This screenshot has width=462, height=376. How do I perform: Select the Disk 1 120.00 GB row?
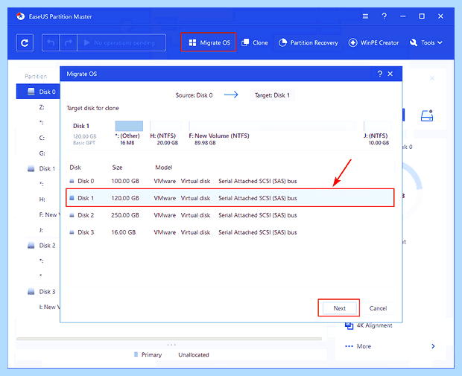tap(230, 198)
